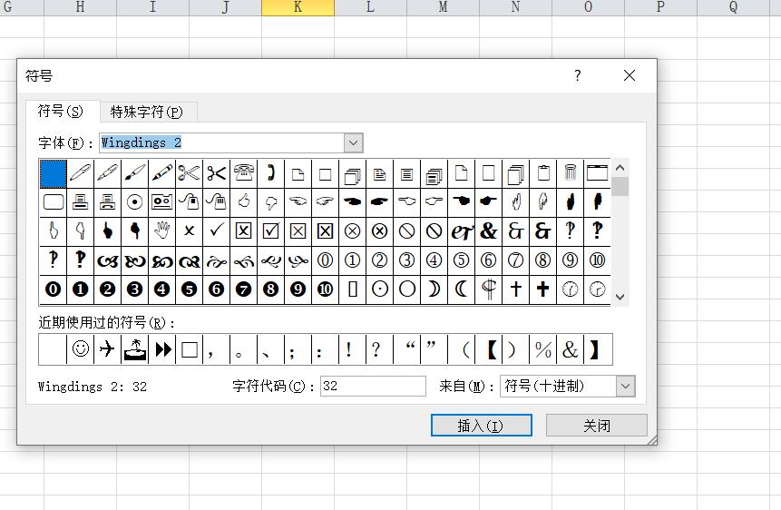The image size is (781, 510).
Task: Expand the 来自 source dropdown
Action: click(x=625, y=386)
